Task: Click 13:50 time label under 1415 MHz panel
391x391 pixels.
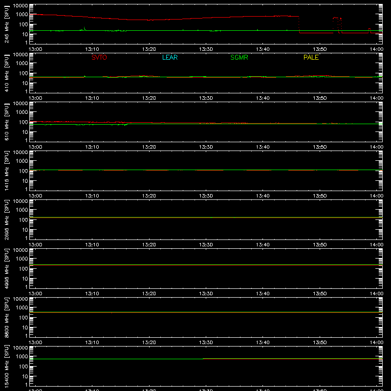Action: pyautogui.click(x=320, y=196)
